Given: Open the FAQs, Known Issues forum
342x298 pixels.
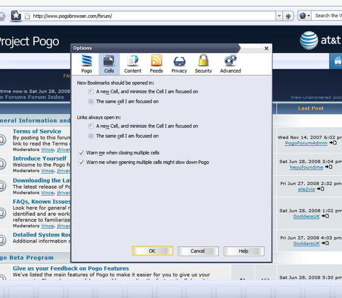Looking at the screenshot, I should point(42,202).
